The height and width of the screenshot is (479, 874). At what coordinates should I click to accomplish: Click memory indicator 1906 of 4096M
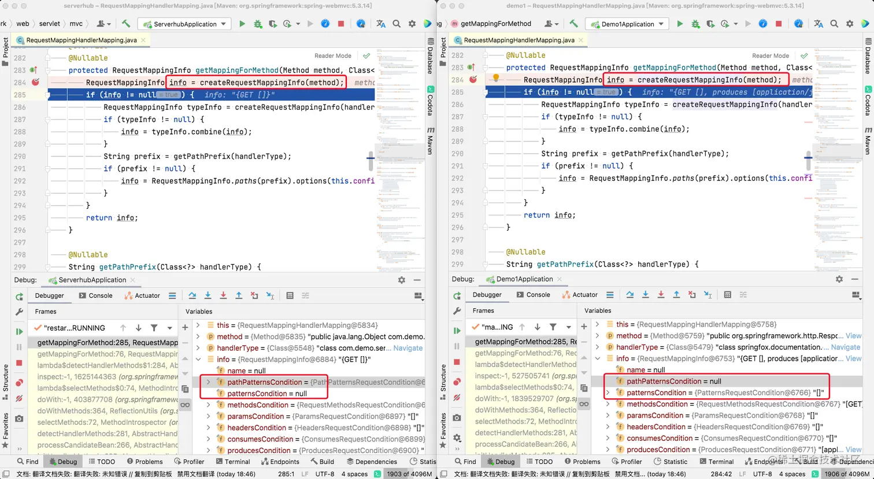[x=846, y=474]
